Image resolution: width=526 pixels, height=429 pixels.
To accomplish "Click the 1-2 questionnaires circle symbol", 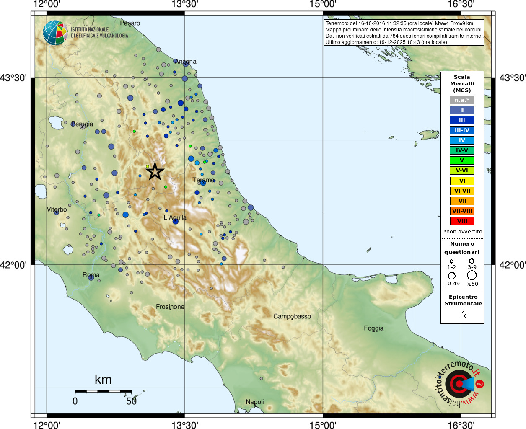I will pyautogui.click(x=451, y=261).
